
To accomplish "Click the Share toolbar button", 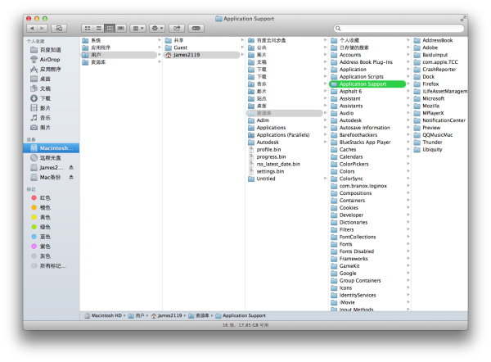I will pos(177,28).
